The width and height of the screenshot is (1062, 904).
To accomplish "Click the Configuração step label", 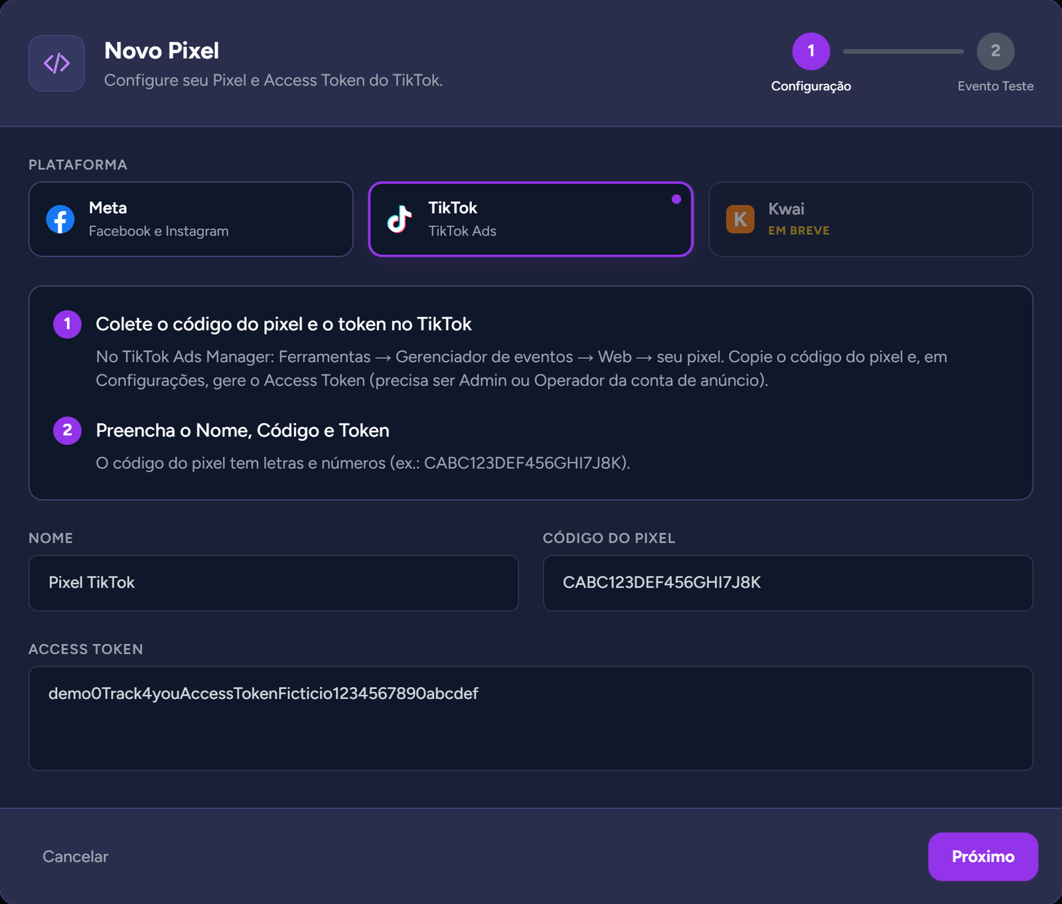I will 811,86.
